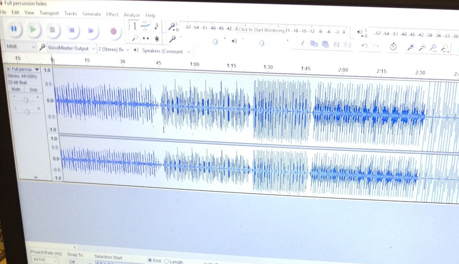Click the Fit Project zoom icon
Screen dimensions: 459x264
(x=445, y=48)
